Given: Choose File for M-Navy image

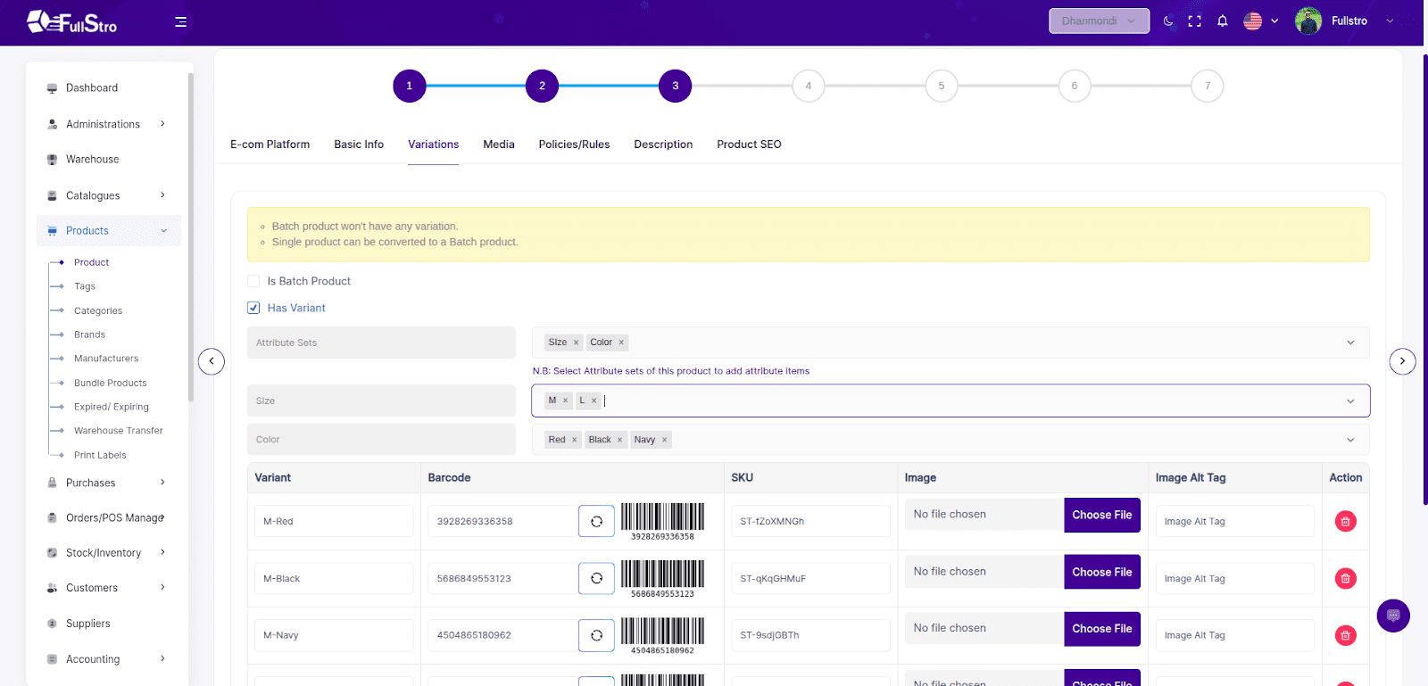Looking at the screenshot, I should click(x=1102, y=629).
